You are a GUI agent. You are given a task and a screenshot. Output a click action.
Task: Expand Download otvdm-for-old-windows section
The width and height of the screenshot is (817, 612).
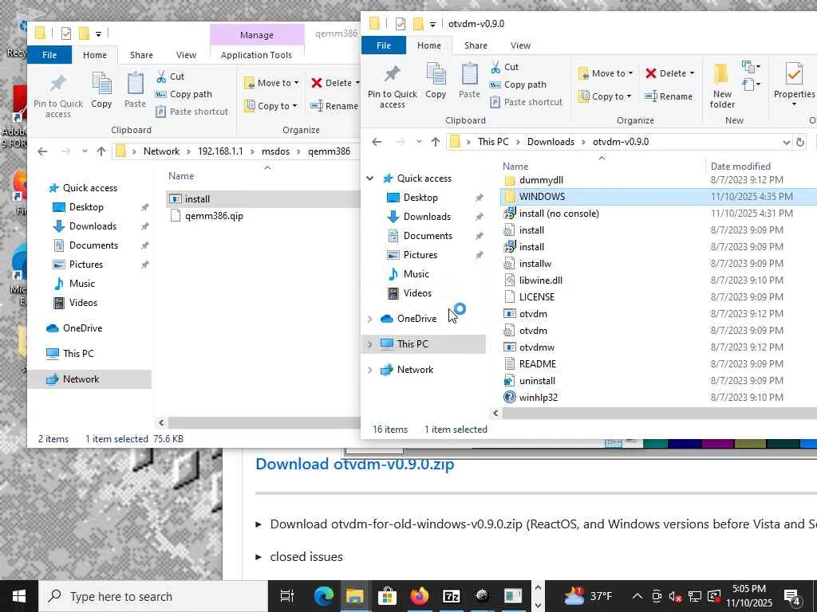click(x=259, y=524)
